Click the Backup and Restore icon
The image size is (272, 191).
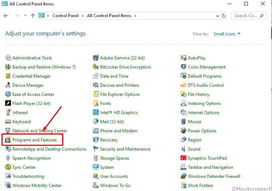click(8, 67)
